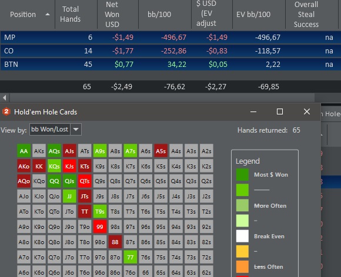Select the JTs hole card cell
The image size is (341, 277).
tap(85, 196)
